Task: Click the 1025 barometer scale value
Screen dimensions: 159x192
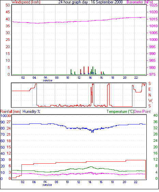Action: [x=153, y=5]
